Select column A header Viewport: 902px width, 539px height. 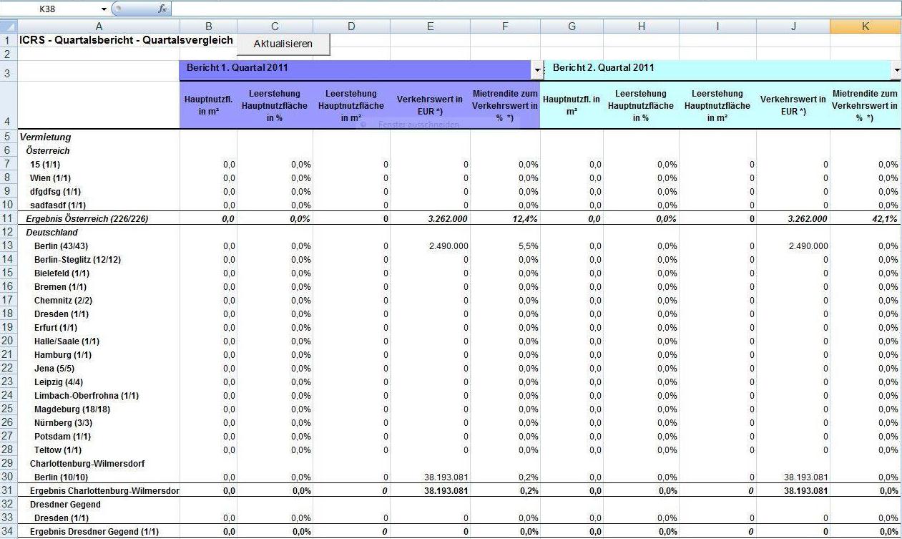(x=98, y=26)
